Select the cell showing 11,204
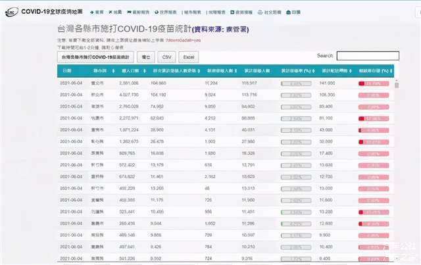Viewport: 421px width, 265px height. pyautogui.click(x=211, y=84)
